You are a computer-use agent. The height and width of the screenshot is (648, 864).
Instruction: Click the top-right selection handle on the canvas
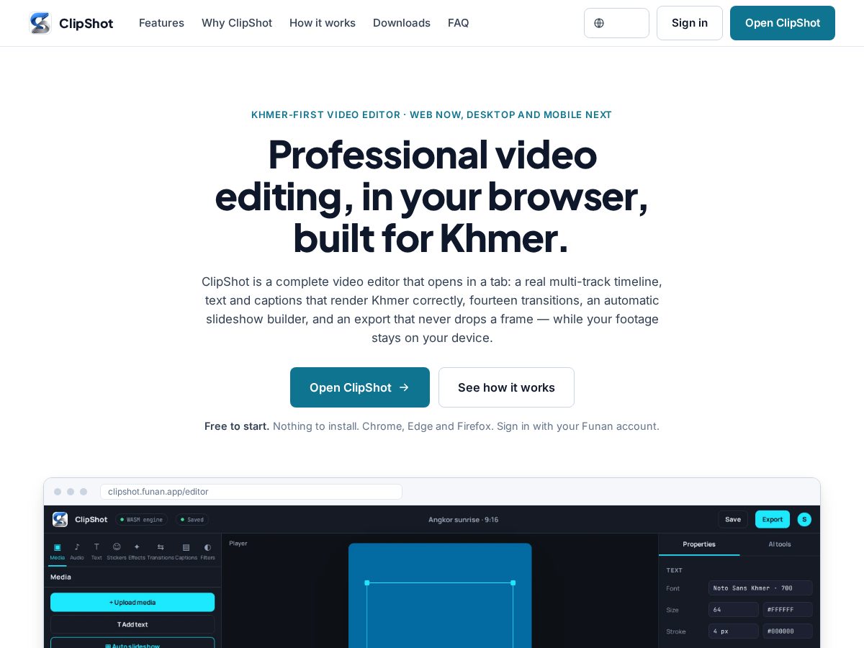pyautogui.click(x=513, y=582)
